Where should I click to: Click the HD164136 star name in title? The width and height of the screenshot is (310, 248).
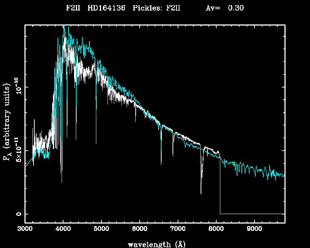point(106,8)
